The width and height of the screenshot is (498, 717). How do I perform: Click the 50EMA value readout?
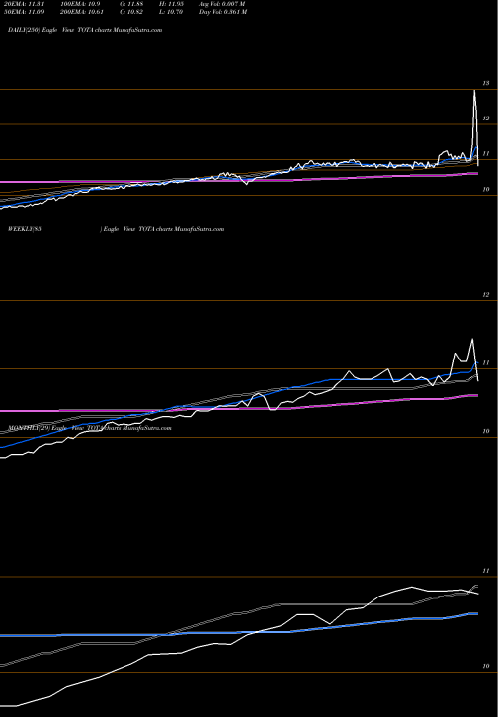point(23,12)
